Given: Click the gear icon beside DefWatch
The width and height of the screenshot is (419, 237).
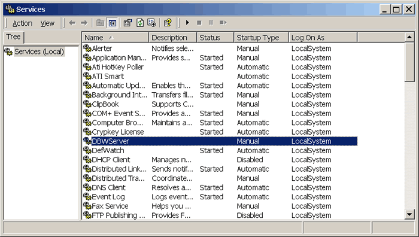Looking at the screenshot, I should pos(87,150).
